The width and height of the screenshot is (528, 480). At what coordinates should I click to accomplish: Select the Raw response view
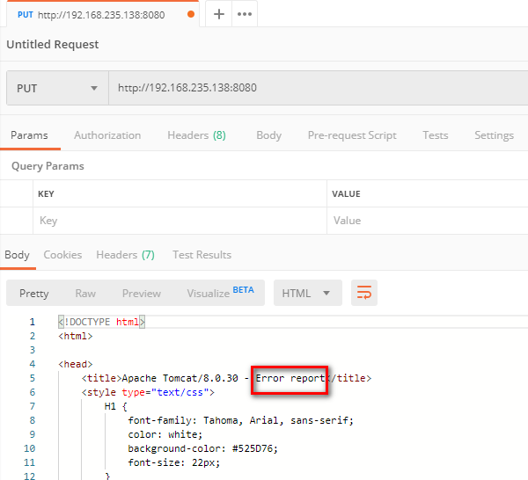click(85, 293)
